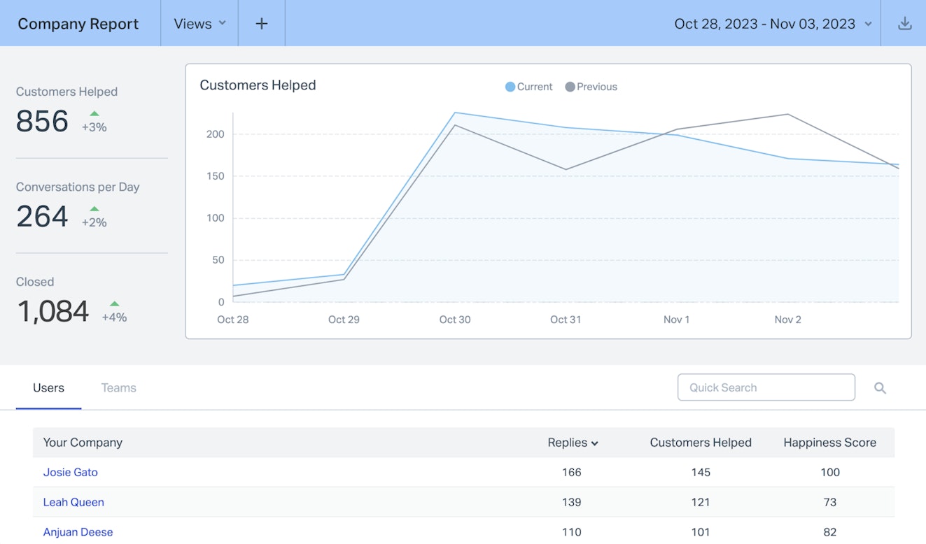926x544 pixels.
Task: Click green up arrow beside Customers Helped
Action: point(94,113)
